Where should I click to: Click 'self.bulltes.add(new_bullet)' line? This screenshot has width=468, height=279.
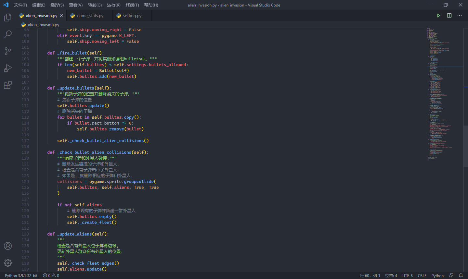pyautogui.click(x=102, y=76)
